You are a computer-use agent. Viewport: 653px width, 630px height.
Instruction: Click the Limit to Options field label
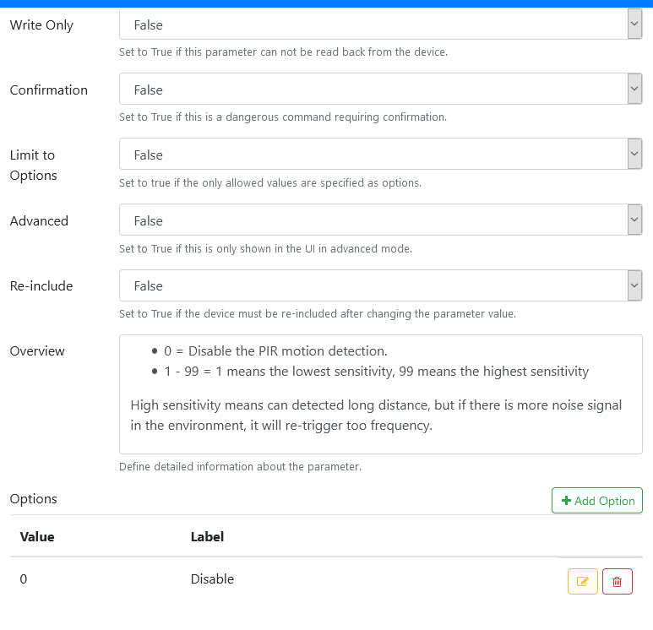pos(33,165)
